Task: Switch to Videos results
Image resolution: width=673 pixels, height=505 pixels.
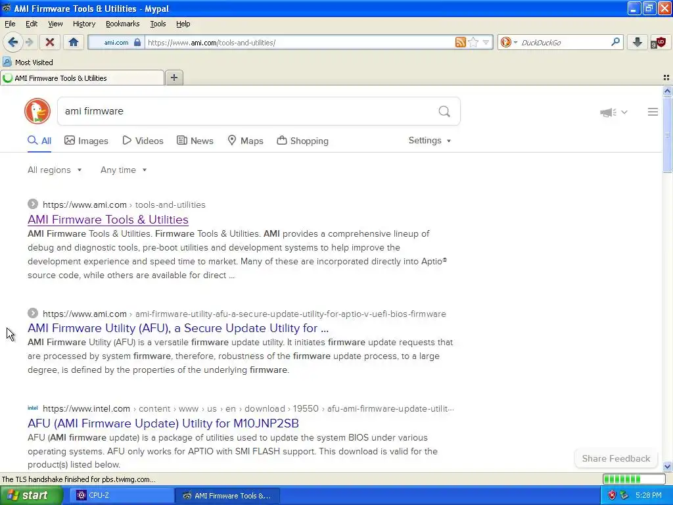Action: (x=143, y=141)
